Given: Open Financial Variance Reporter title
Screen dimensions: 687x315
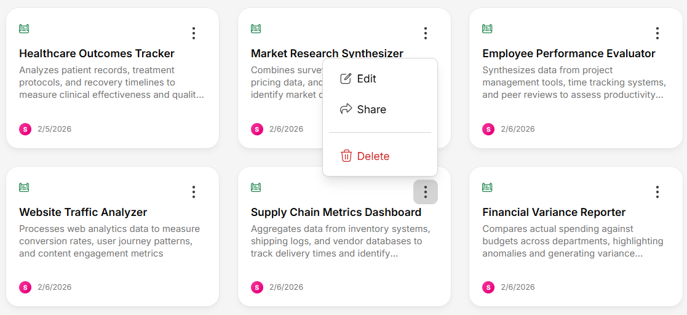Looking at the screenshot, I should pos(554,212).
